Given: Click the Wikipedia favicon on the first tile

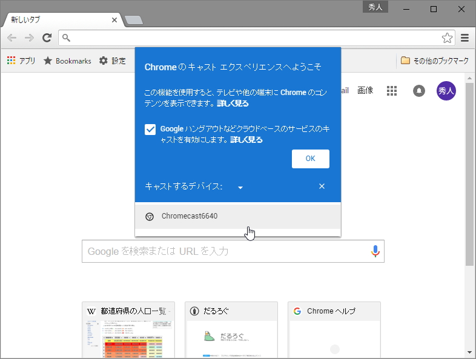Looking at the screenshot, I should [91, 311].
